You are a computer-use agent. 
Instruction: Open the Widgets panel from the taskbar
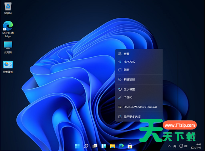(x=104, y=146)
